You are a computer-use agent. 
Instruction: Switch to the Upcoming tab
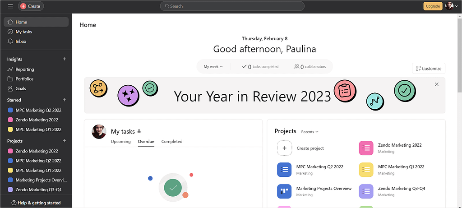tap(121, 142)
